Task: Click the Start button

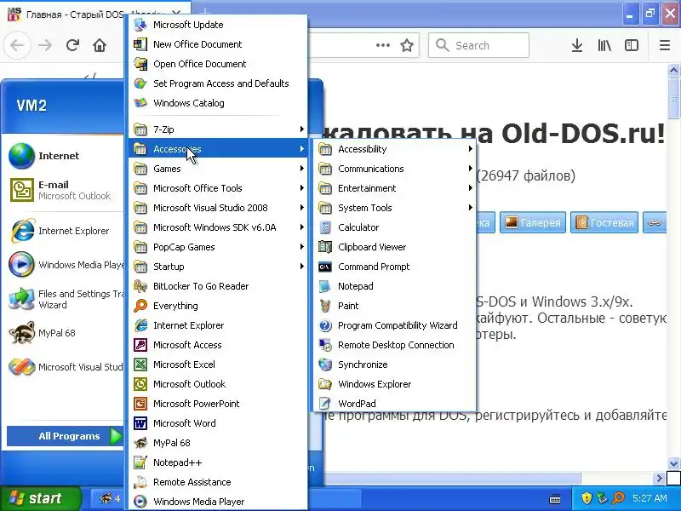Action: (x=40, y=498)
